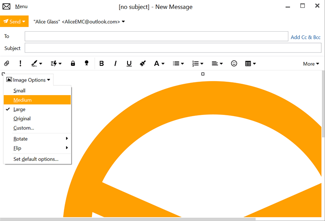Mark message high priority with exclamation icon

20,63
